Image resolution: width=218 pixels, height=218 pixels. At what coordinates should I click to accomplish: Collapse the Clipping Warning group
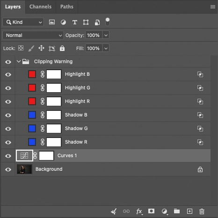click(19, 61)
